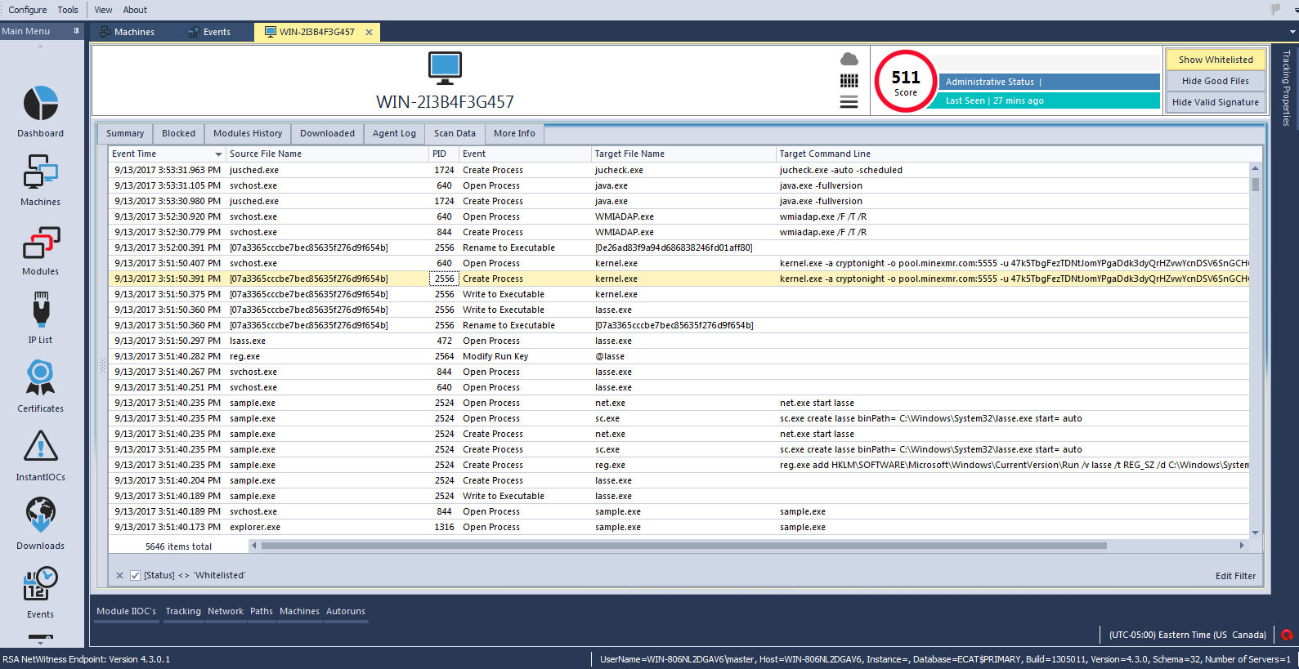Click Edit Filter link
This screenshot has width=1299, height=669.
[x=1234, y=576]
